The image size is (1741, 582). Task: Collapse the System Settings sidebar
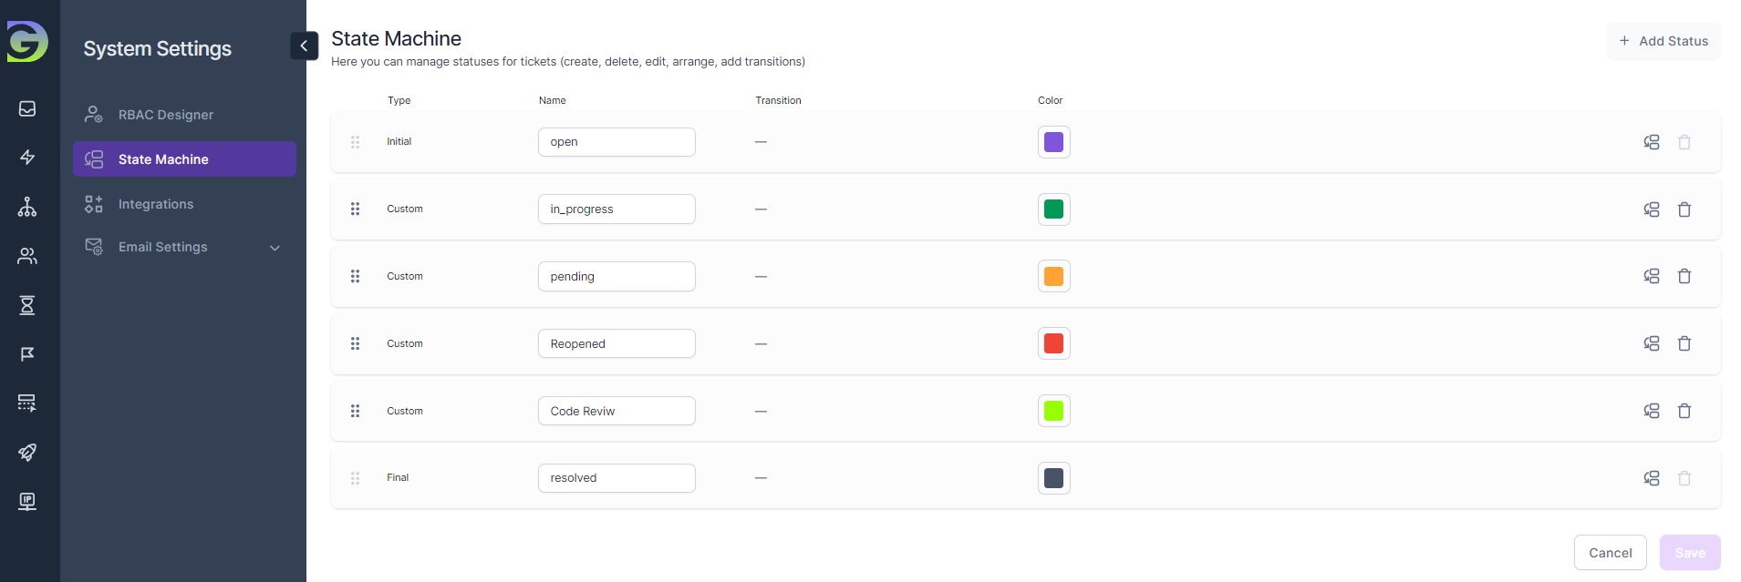pyautogui.click(x=304, y=46)
